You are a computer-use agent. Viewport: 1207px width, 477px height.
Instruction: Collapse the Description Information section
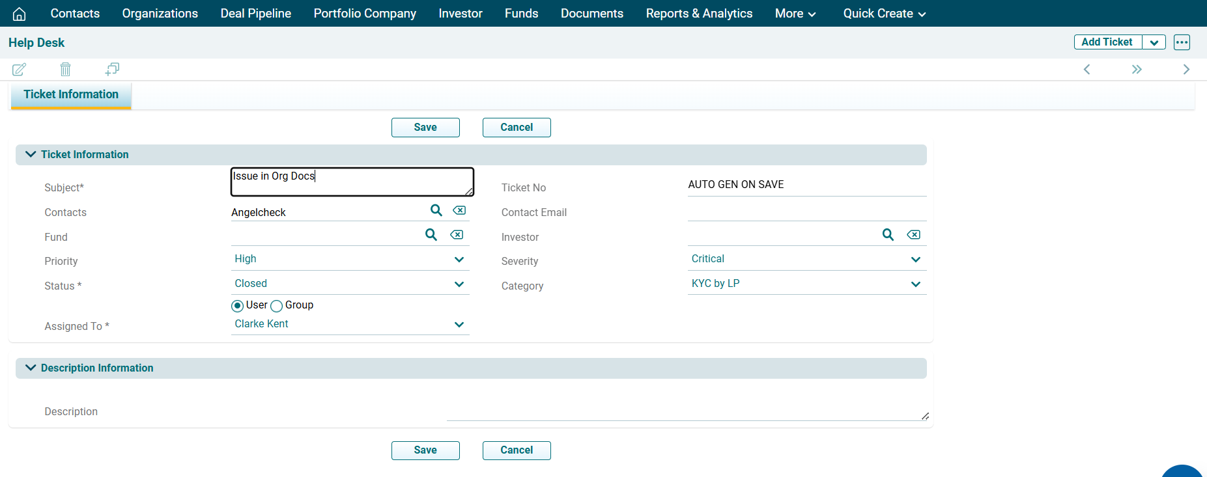click(31, 368)
